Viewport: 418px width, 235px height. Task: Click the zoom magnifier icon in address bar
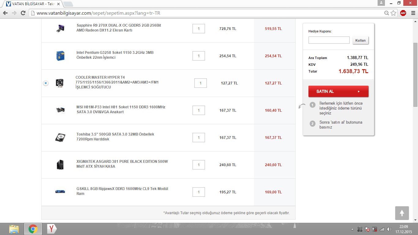point(387,13)
